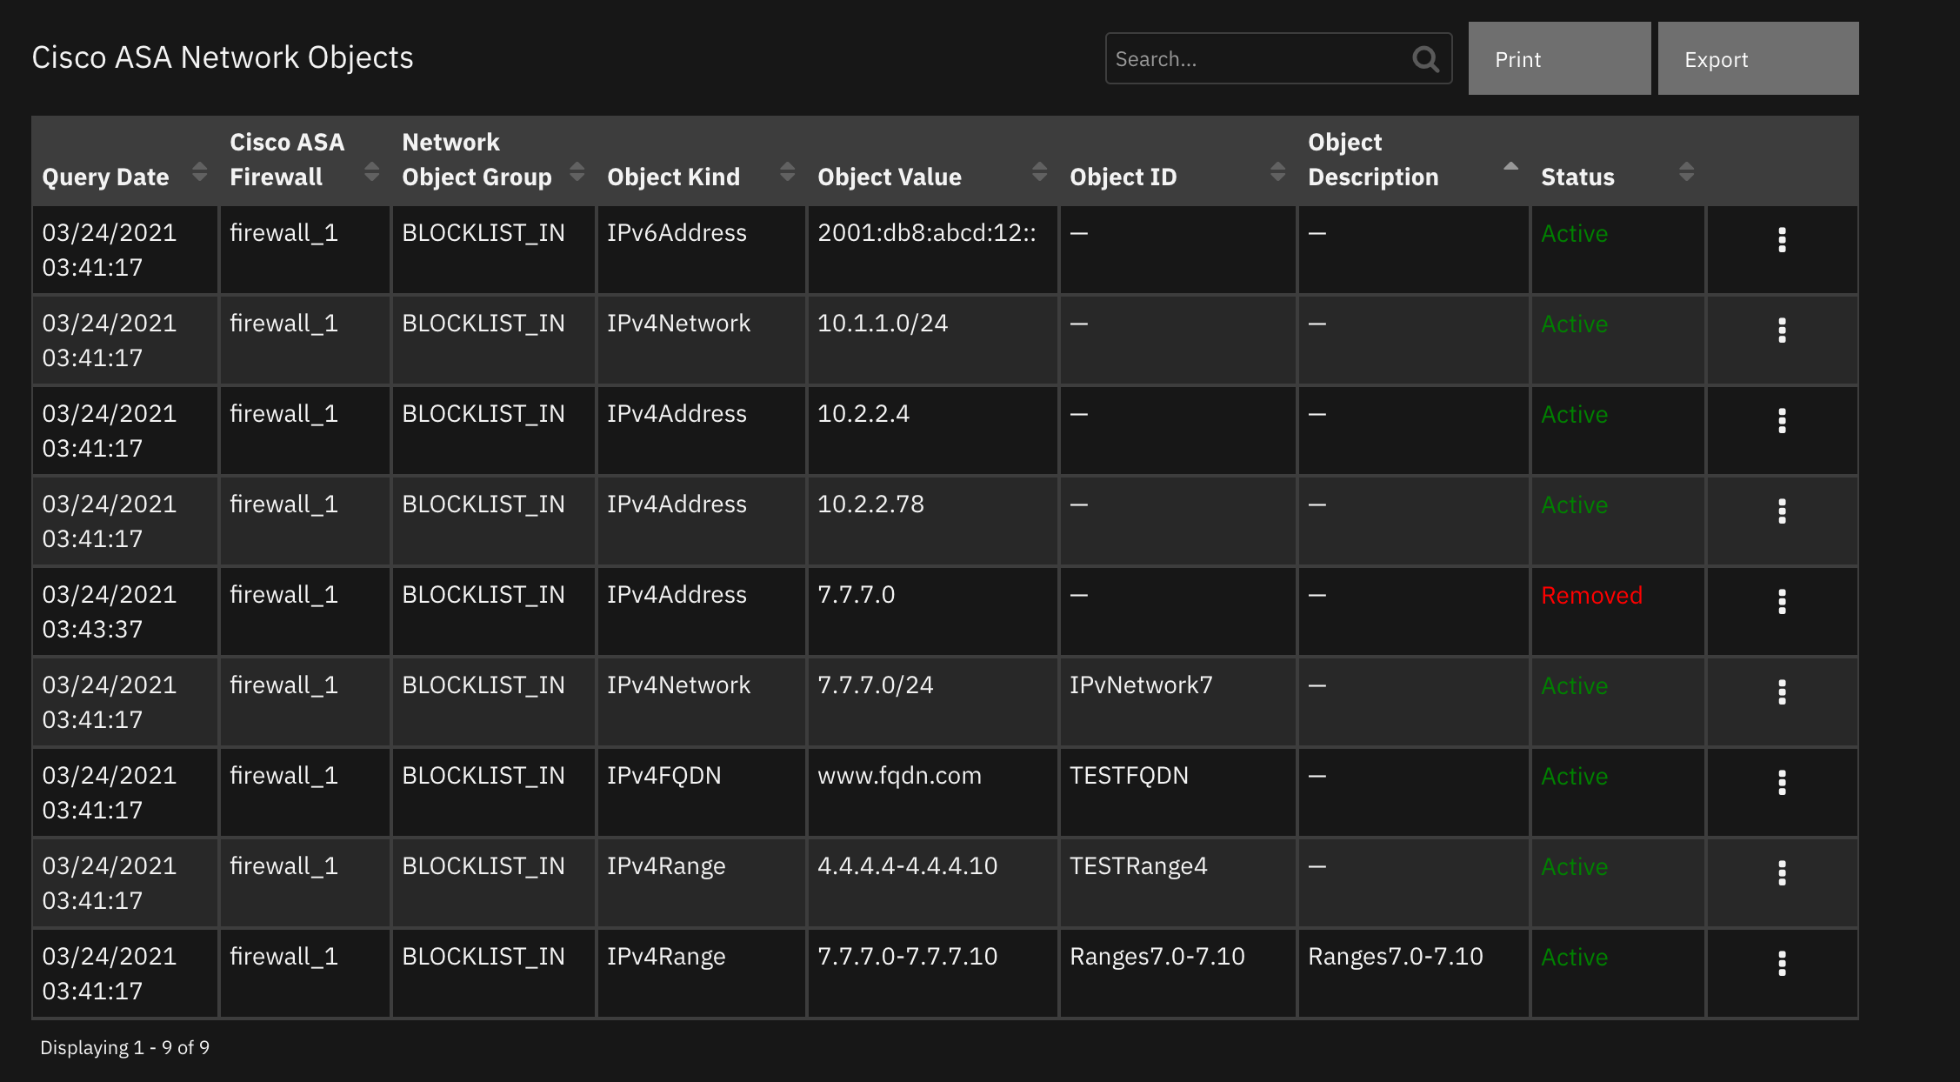The width and height of the screenshot is (1960, 1082).
Task: Sort by Cisco ASA Firewall column arrows
Action: (371, 172)
